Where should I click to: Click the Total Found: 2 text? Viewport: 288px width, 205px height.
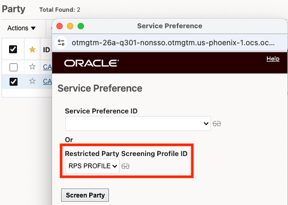coord(60,10)
